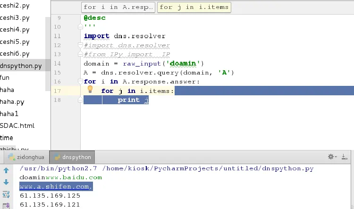This screenshot has height=209, width=354.
Task: Click the intention lightbulb on line 17
Action: pos(90,89)
